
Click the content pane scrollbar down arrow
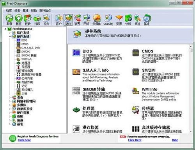pos(191,131)
